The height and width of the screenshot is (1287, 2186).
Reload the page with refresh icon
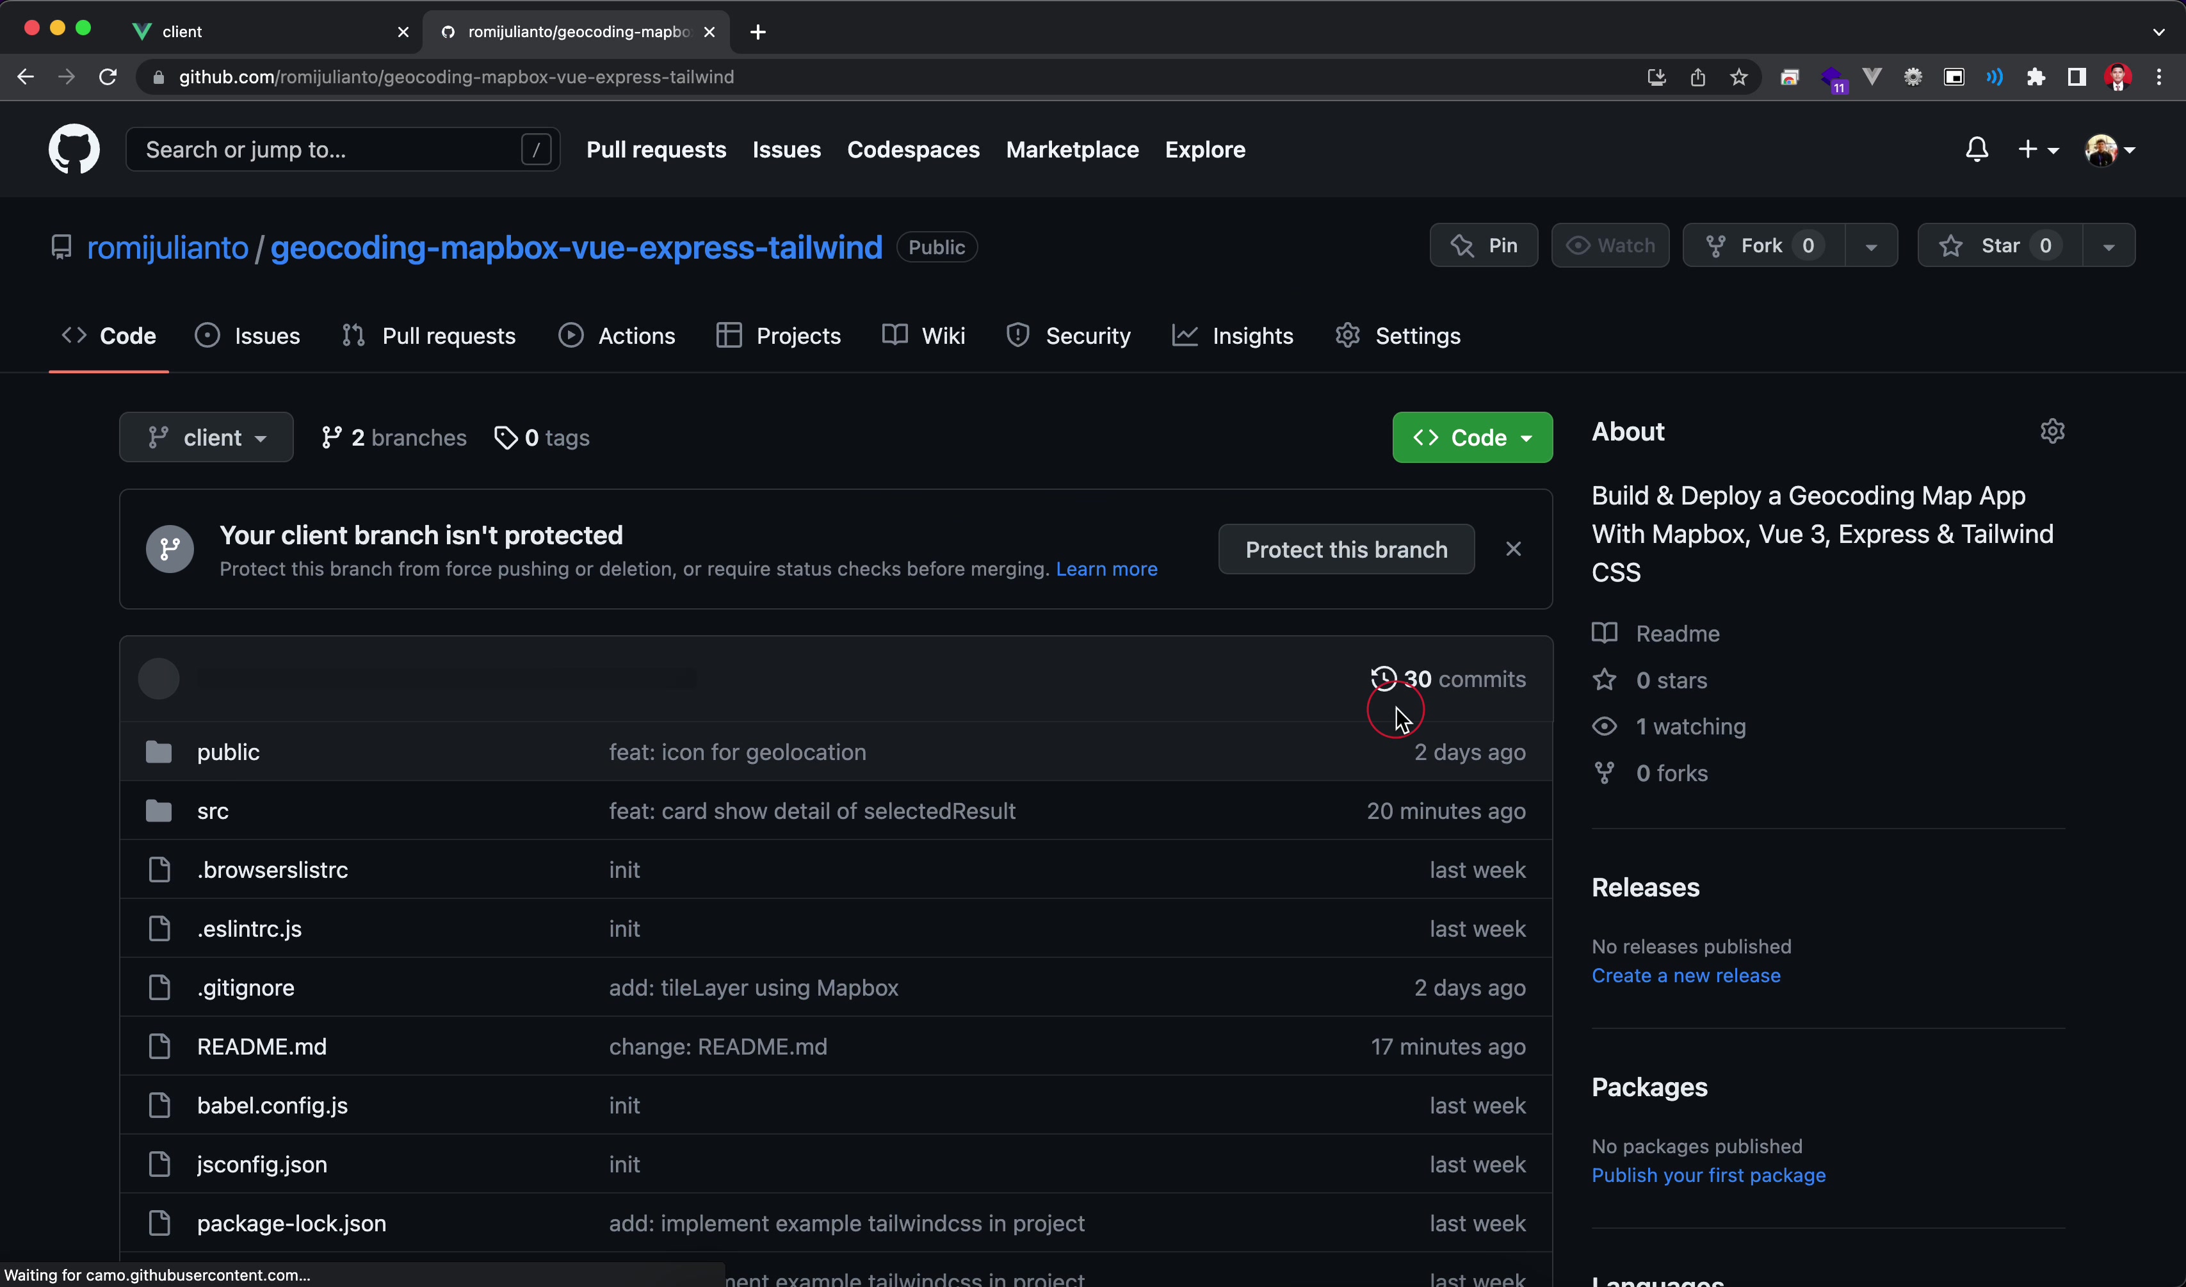108,77
